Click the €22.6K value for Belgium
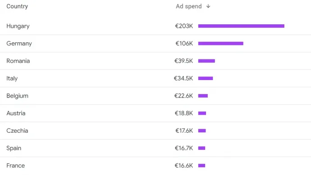 point(183,96)
